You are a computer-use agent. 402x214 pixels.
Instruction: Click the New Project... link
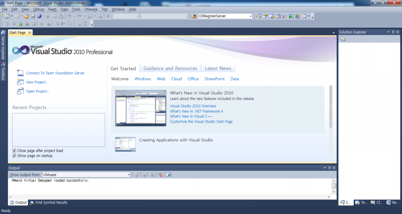pos(37,82)
